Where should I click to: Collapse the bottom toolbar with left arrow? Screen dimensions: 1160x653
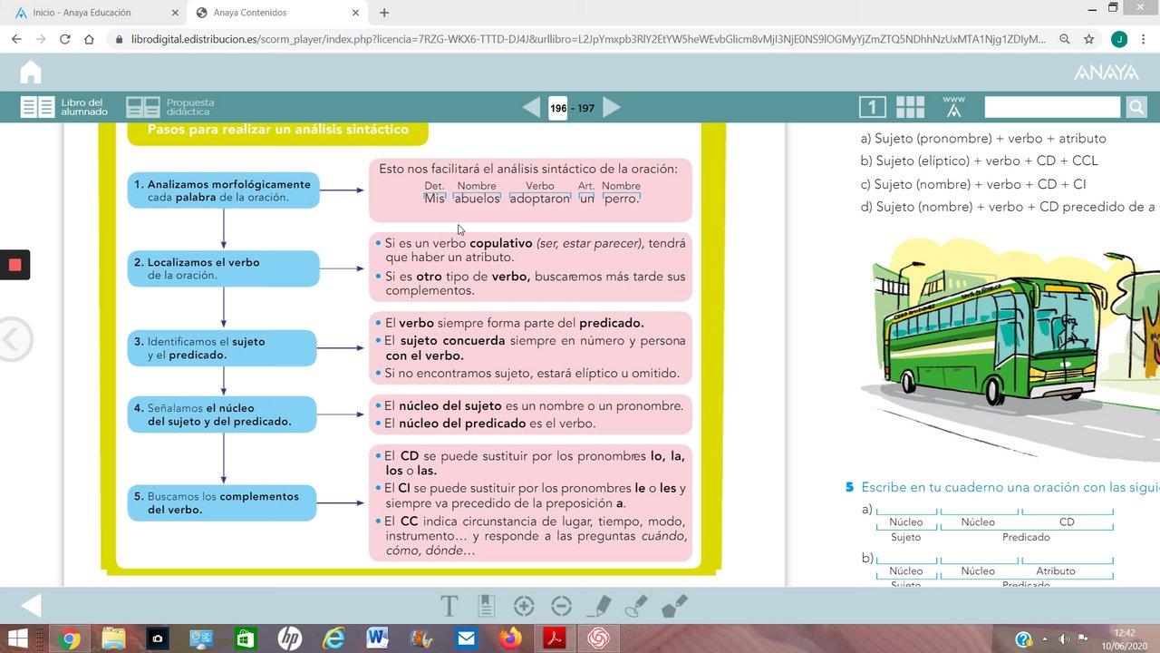[x=31, y=607]
